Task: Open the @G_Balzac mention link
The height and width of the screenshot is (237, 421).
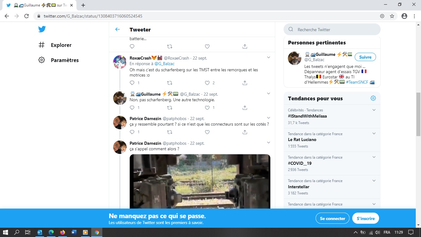Action: 164,64
